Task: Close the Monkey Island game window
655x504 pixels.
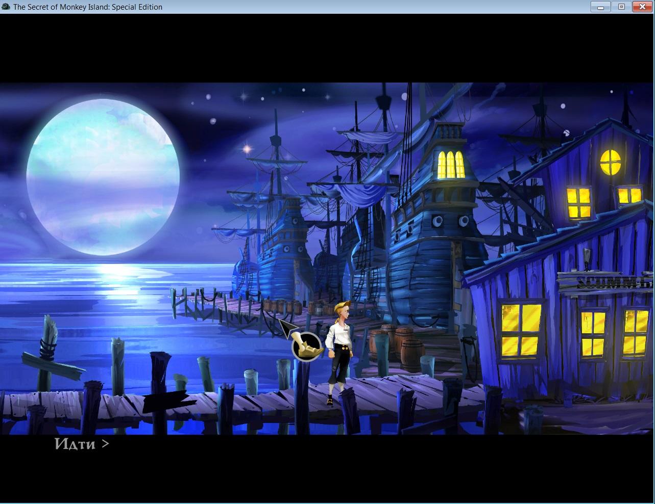Action: 643,7
